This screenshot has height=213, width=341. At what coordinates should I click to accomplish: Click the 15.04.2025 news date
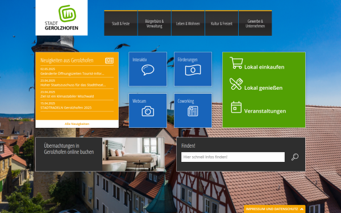tap(48, 103)
